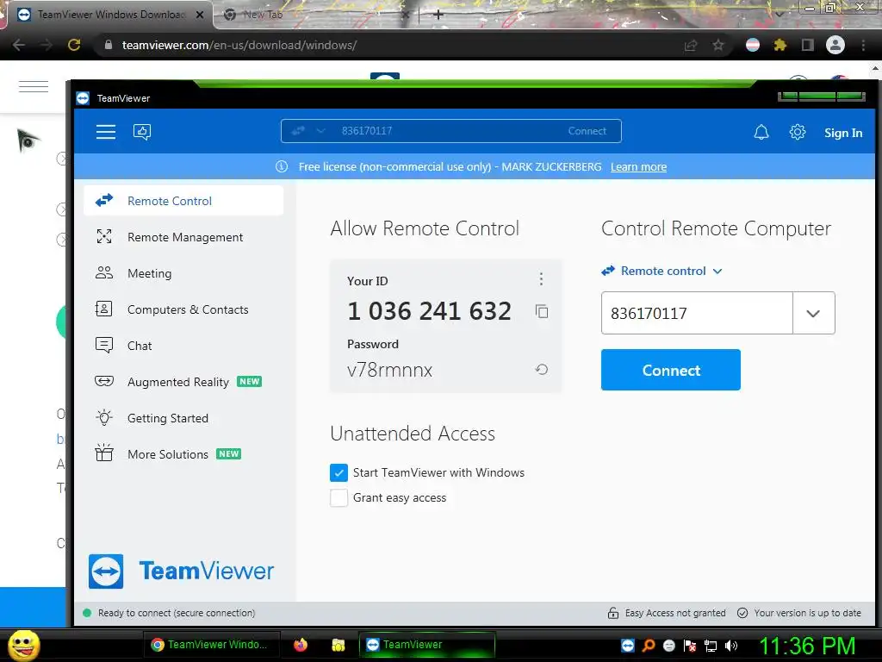Follow the Learn more link
The height and width of the screenshot is (662, 882).
pos(638,166)
